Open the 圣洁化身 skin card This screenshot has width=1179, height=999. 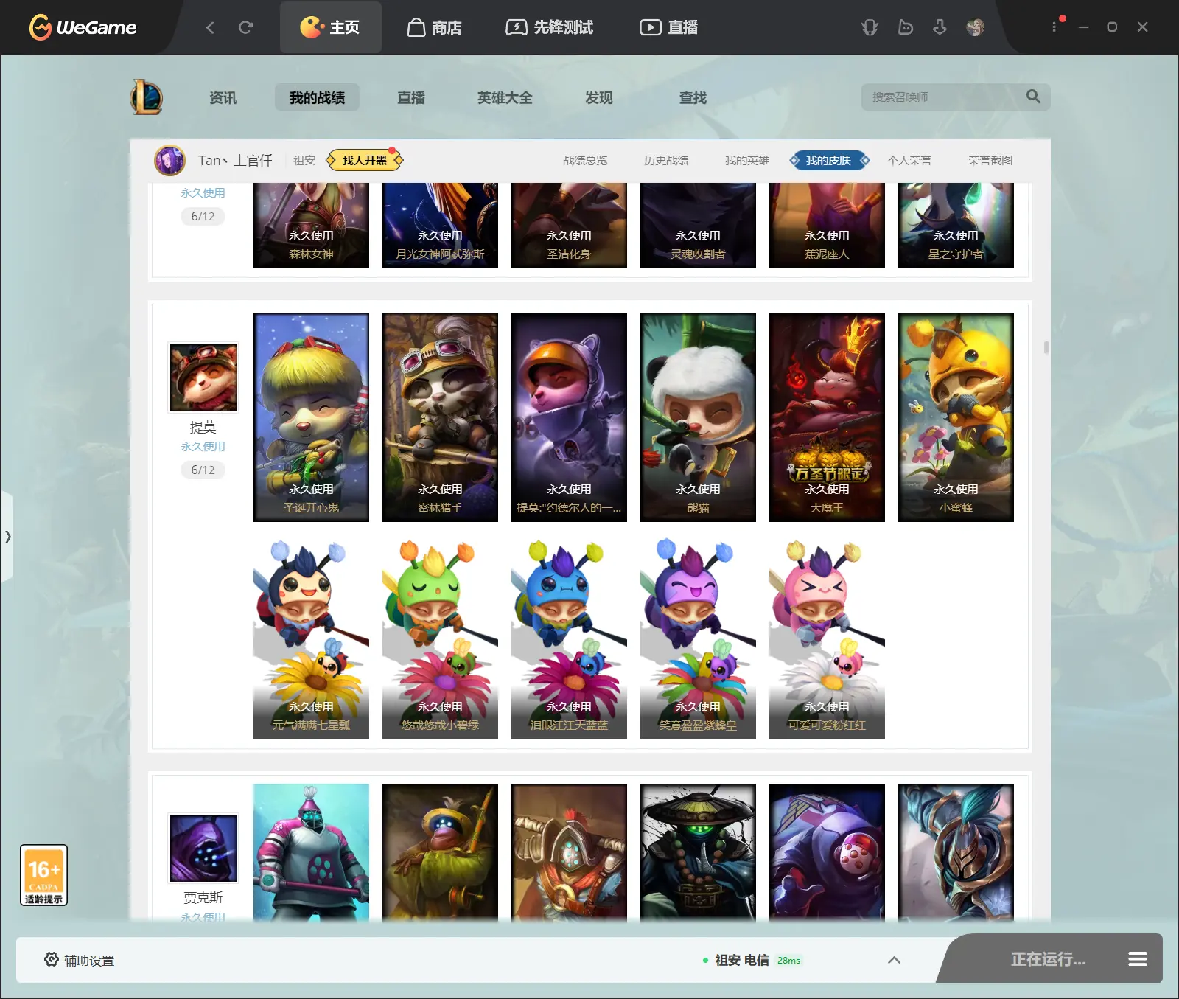pyautogui.click(x=569, y=226)
